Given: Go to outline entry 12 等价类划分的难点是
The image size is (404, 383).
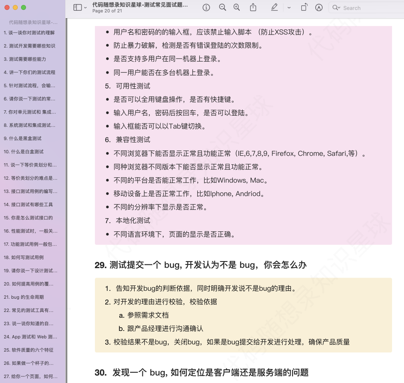Looking at the screenshot, I should tap(31, 178).
